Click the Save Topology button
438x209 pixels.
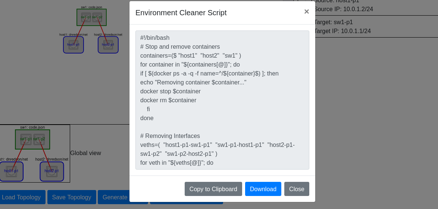[72, 197]
